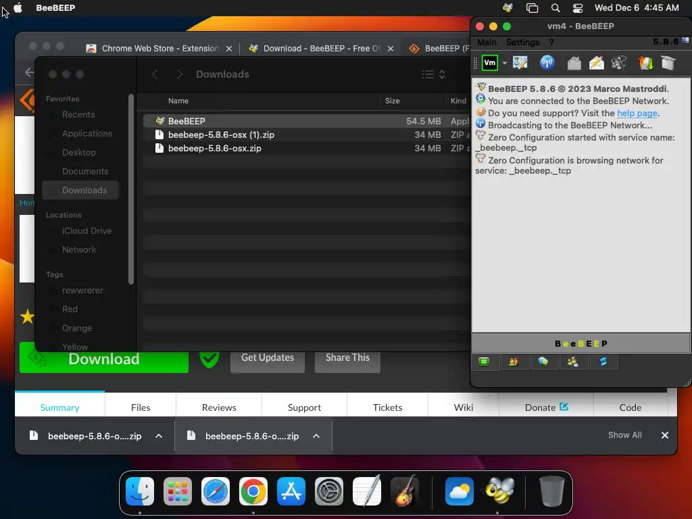The width and height of the screenshot is (692, 519).
Task: Open Spotlight search in the macOS menu bar
Action: click(x=555, y=7)
